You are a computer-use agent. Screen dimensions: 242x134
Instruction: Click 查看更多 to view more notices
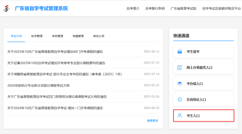click(x=152, y=121)
